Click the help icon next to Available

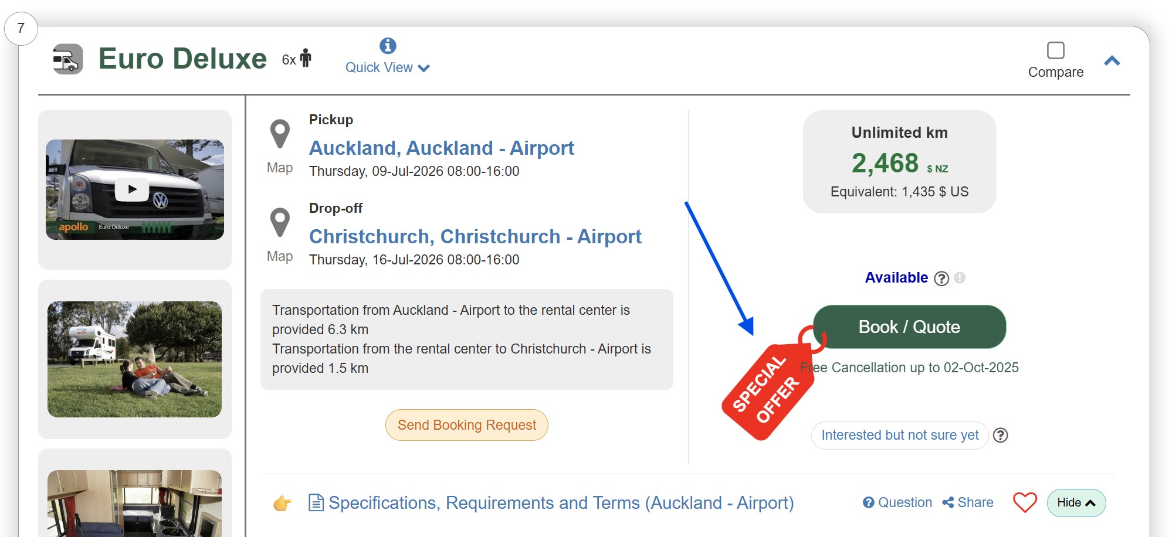941,278
